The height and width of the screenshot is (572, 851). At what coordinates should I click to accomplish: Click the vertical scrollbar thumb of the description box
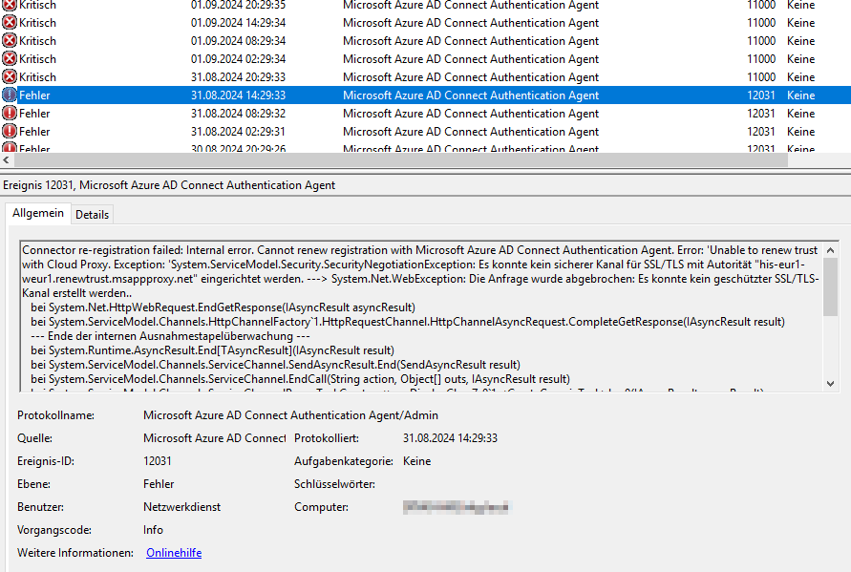pos(830,286)
